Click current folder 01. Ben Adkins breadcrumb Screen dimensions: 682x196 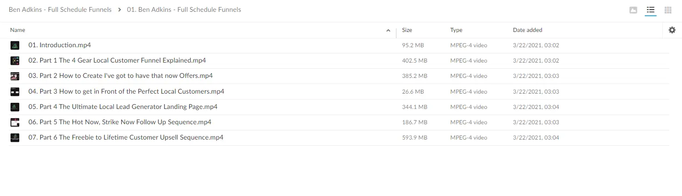pos(184,10)
